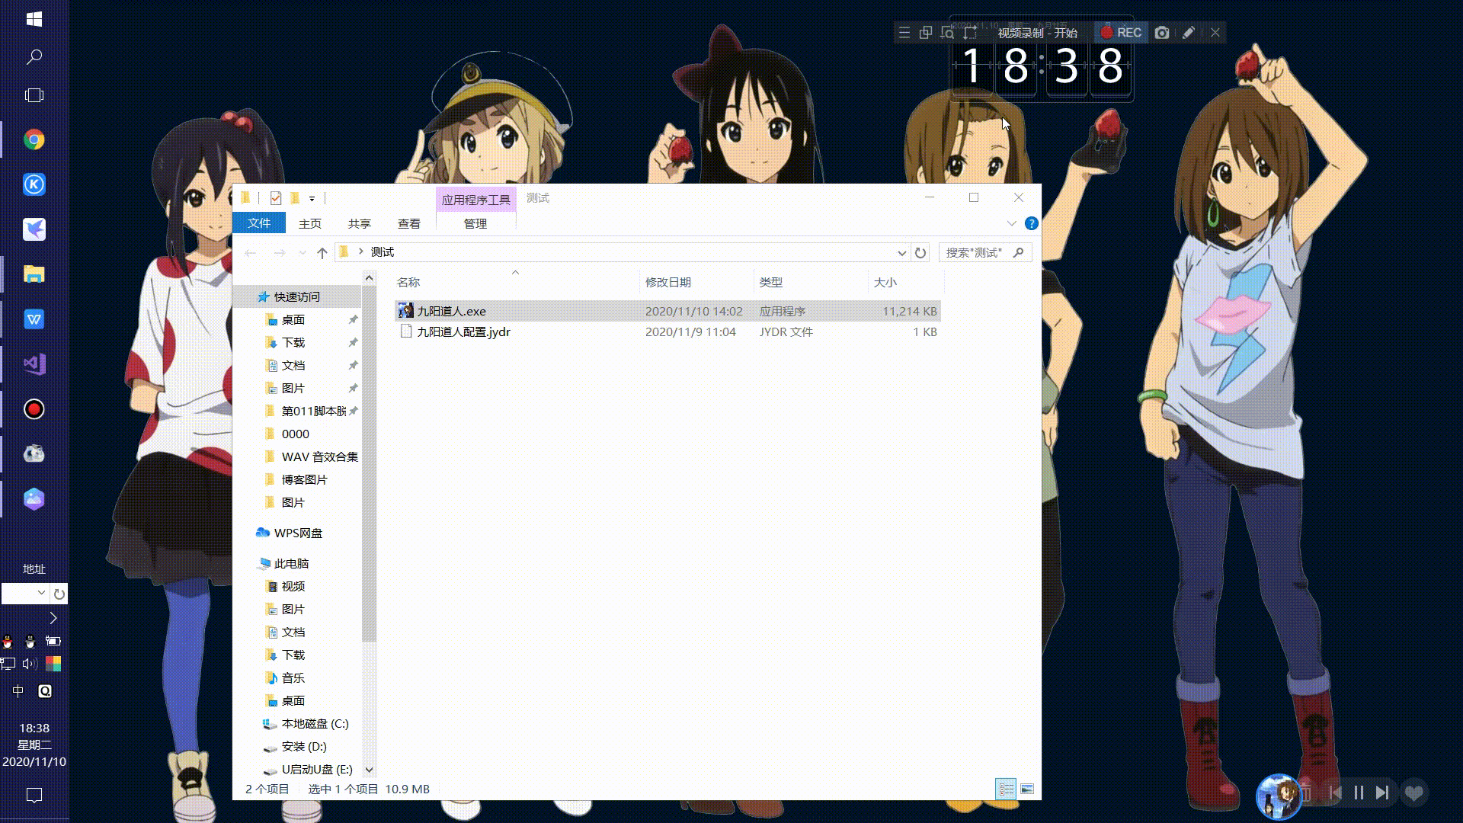
Task: Switch to File Explorer on taskbar
Action: 34,274
